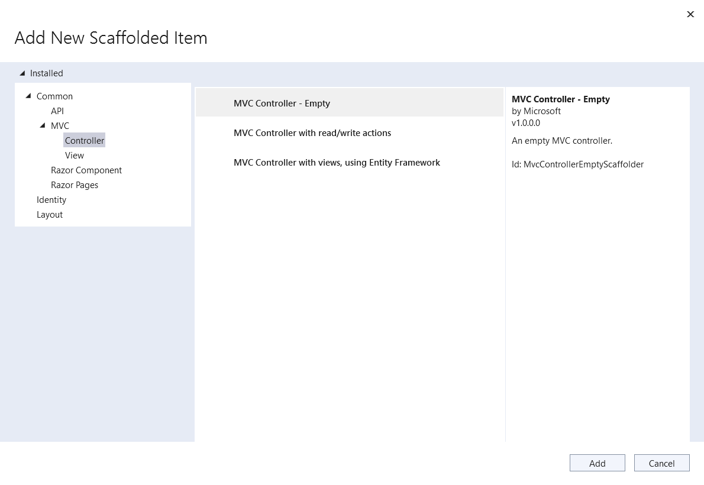Collapse the MVC node arrow
The width and height of the screenshot is (704, 485).
43,125
